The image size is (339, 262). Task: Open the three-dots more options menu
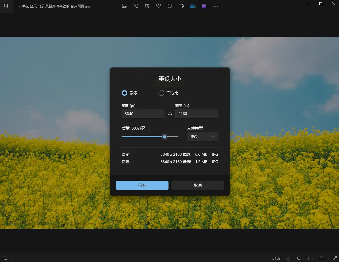[215, 6]
